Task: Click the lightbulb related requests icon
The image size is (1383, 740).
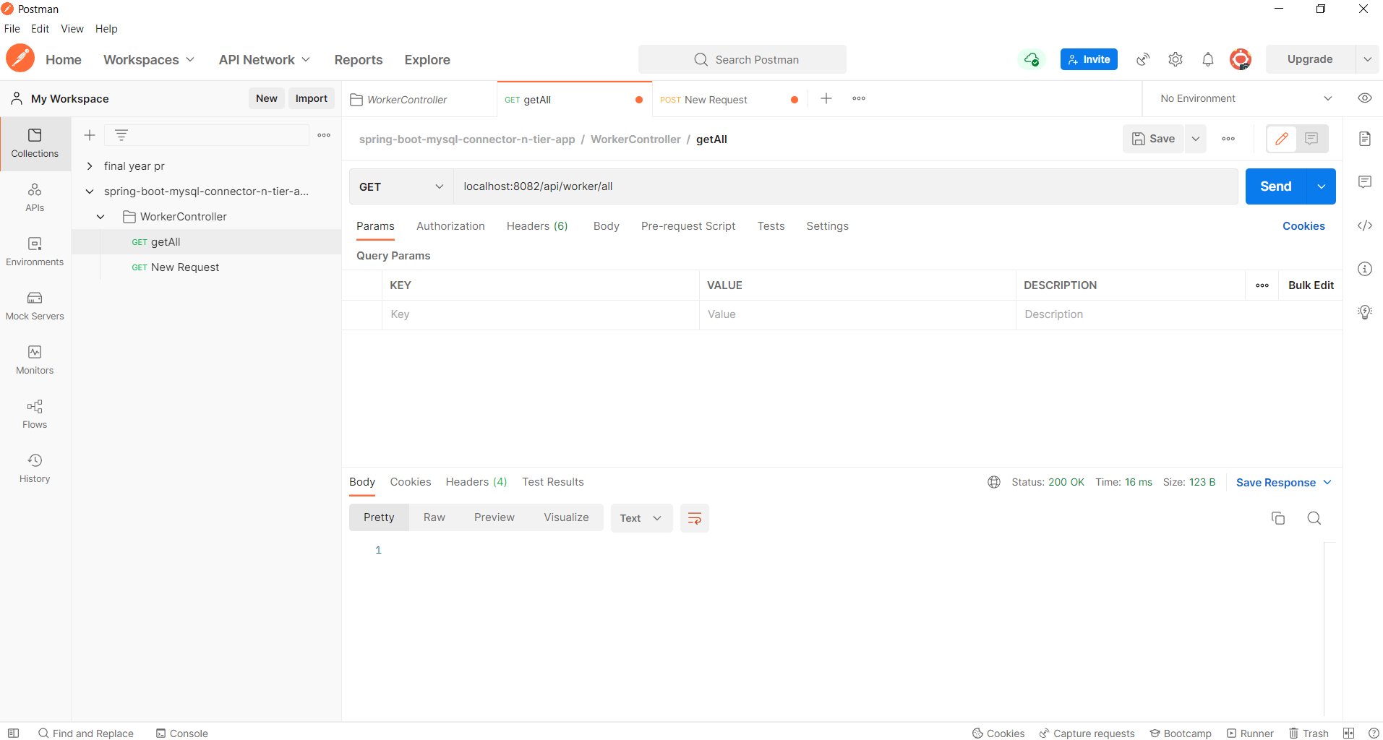Action: (1365, 312)
